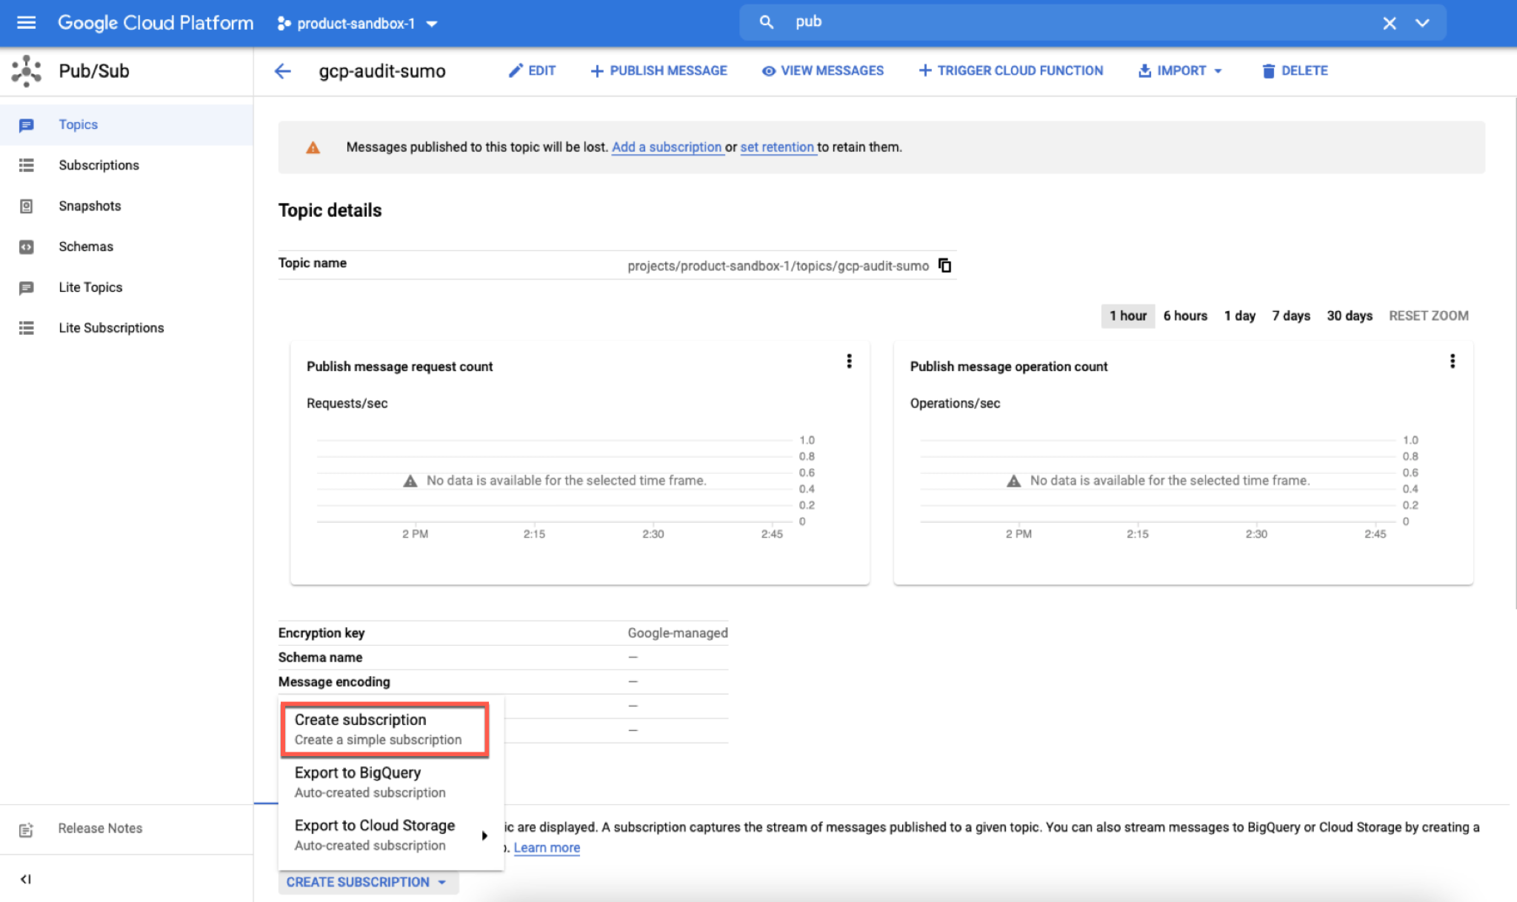Click RESET ZOOM above the charts

point(1428,315)
